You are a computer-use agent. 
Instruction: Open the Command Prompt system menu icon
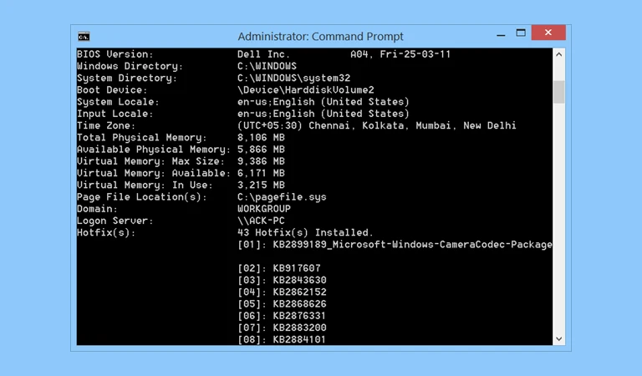84,37
